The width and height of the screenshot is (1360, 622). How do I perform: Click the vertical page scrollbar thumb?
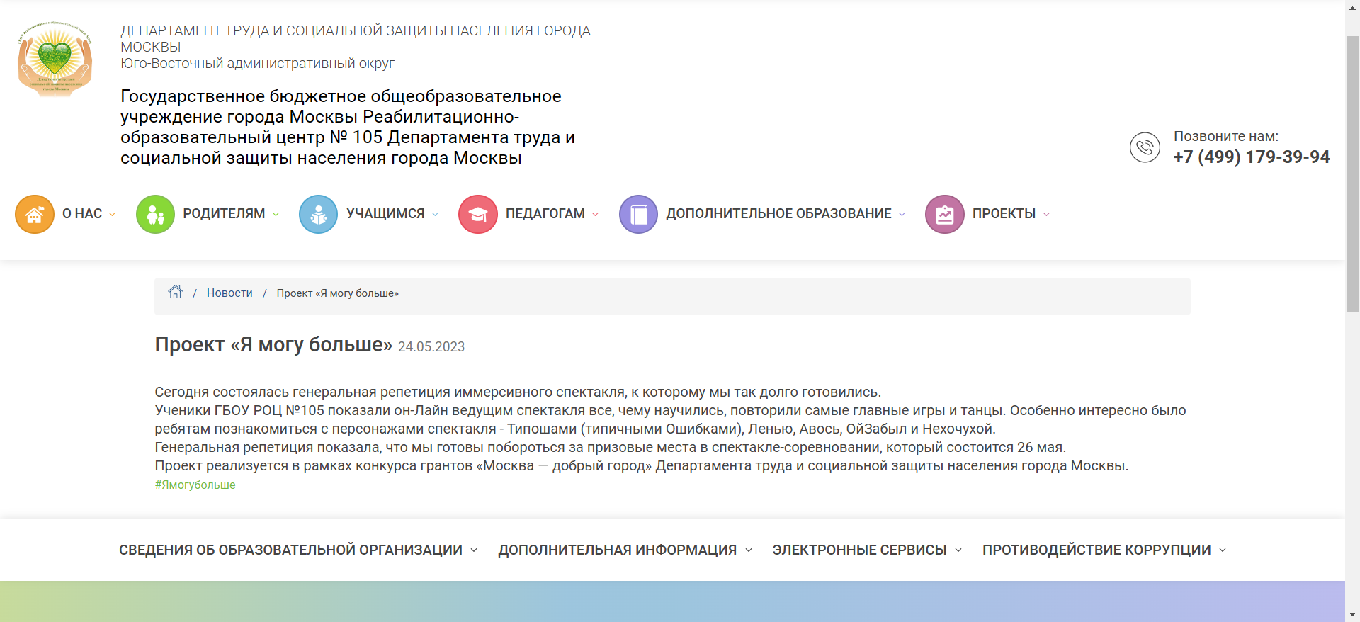1352,174
